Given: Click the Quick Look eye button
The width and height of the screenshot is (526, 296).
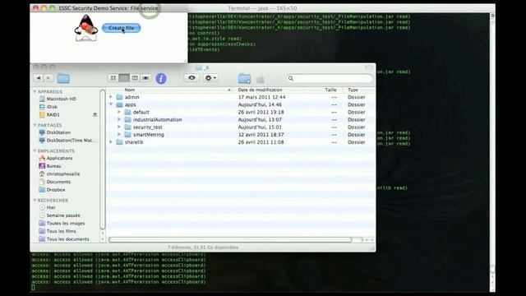Looking at the screenshot, I should [x=191, y=78].
